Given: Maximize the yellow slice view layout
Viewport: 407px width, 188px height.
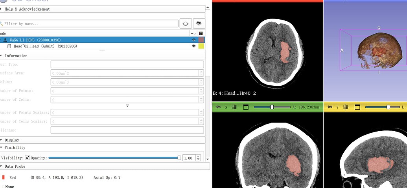Looking at the screenshot, I should coord(357,107).
